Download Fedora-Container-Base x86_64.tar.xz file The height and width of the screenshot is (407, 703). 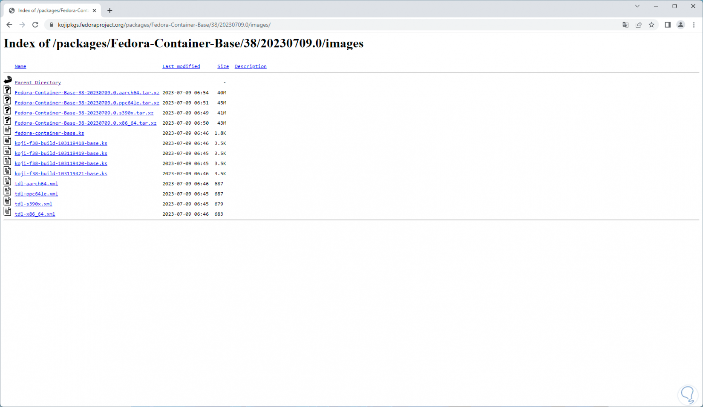pos(86,123)
